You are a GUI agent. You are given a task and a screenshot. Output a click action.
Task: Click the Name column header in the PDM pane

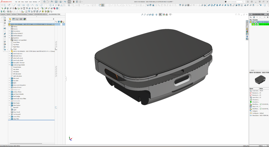coord(251,89)
